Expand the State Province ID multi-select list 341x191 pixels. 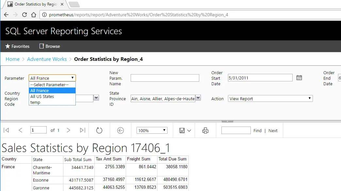coord(198,98)
